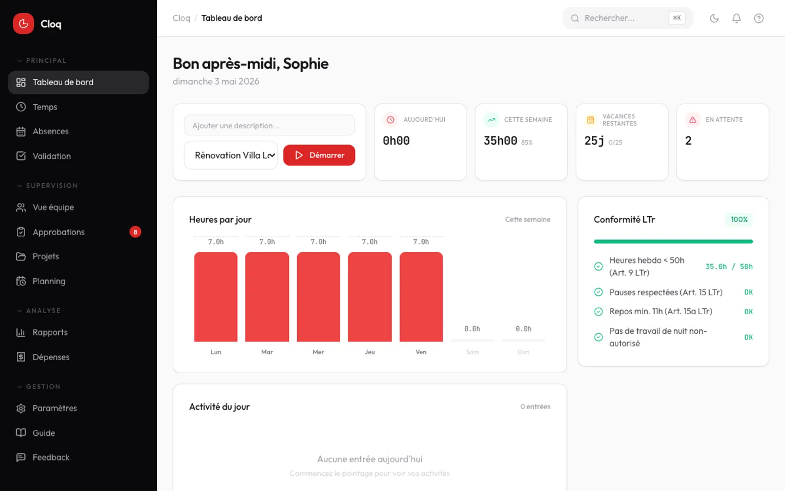Click the Dépenses receipt icon

tap(21, 357)
